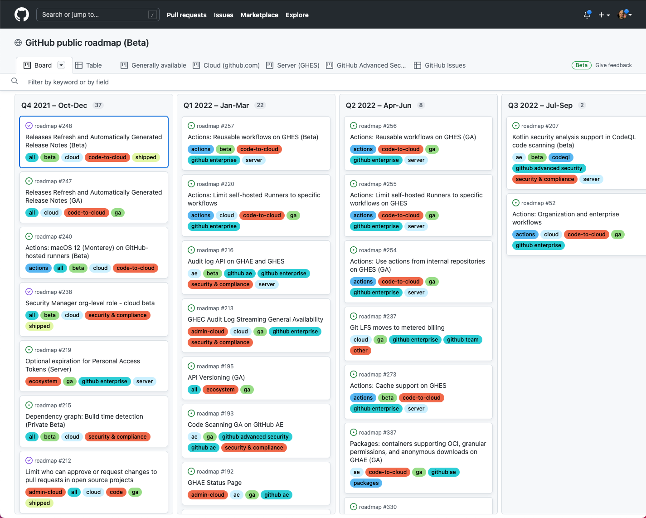
Task: Click the 'Filter by keyword or by field' input
Action: [x=181, y=82]
